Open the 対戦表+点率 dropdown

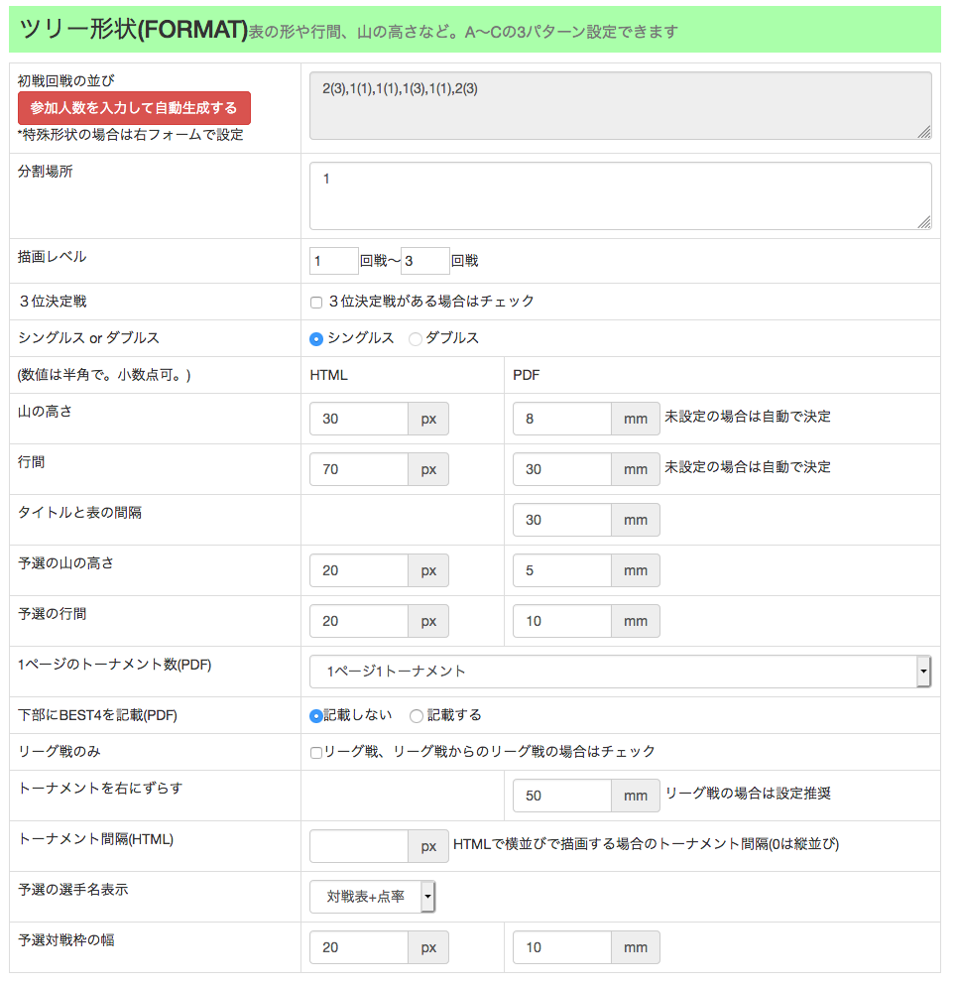coord(373,897)
